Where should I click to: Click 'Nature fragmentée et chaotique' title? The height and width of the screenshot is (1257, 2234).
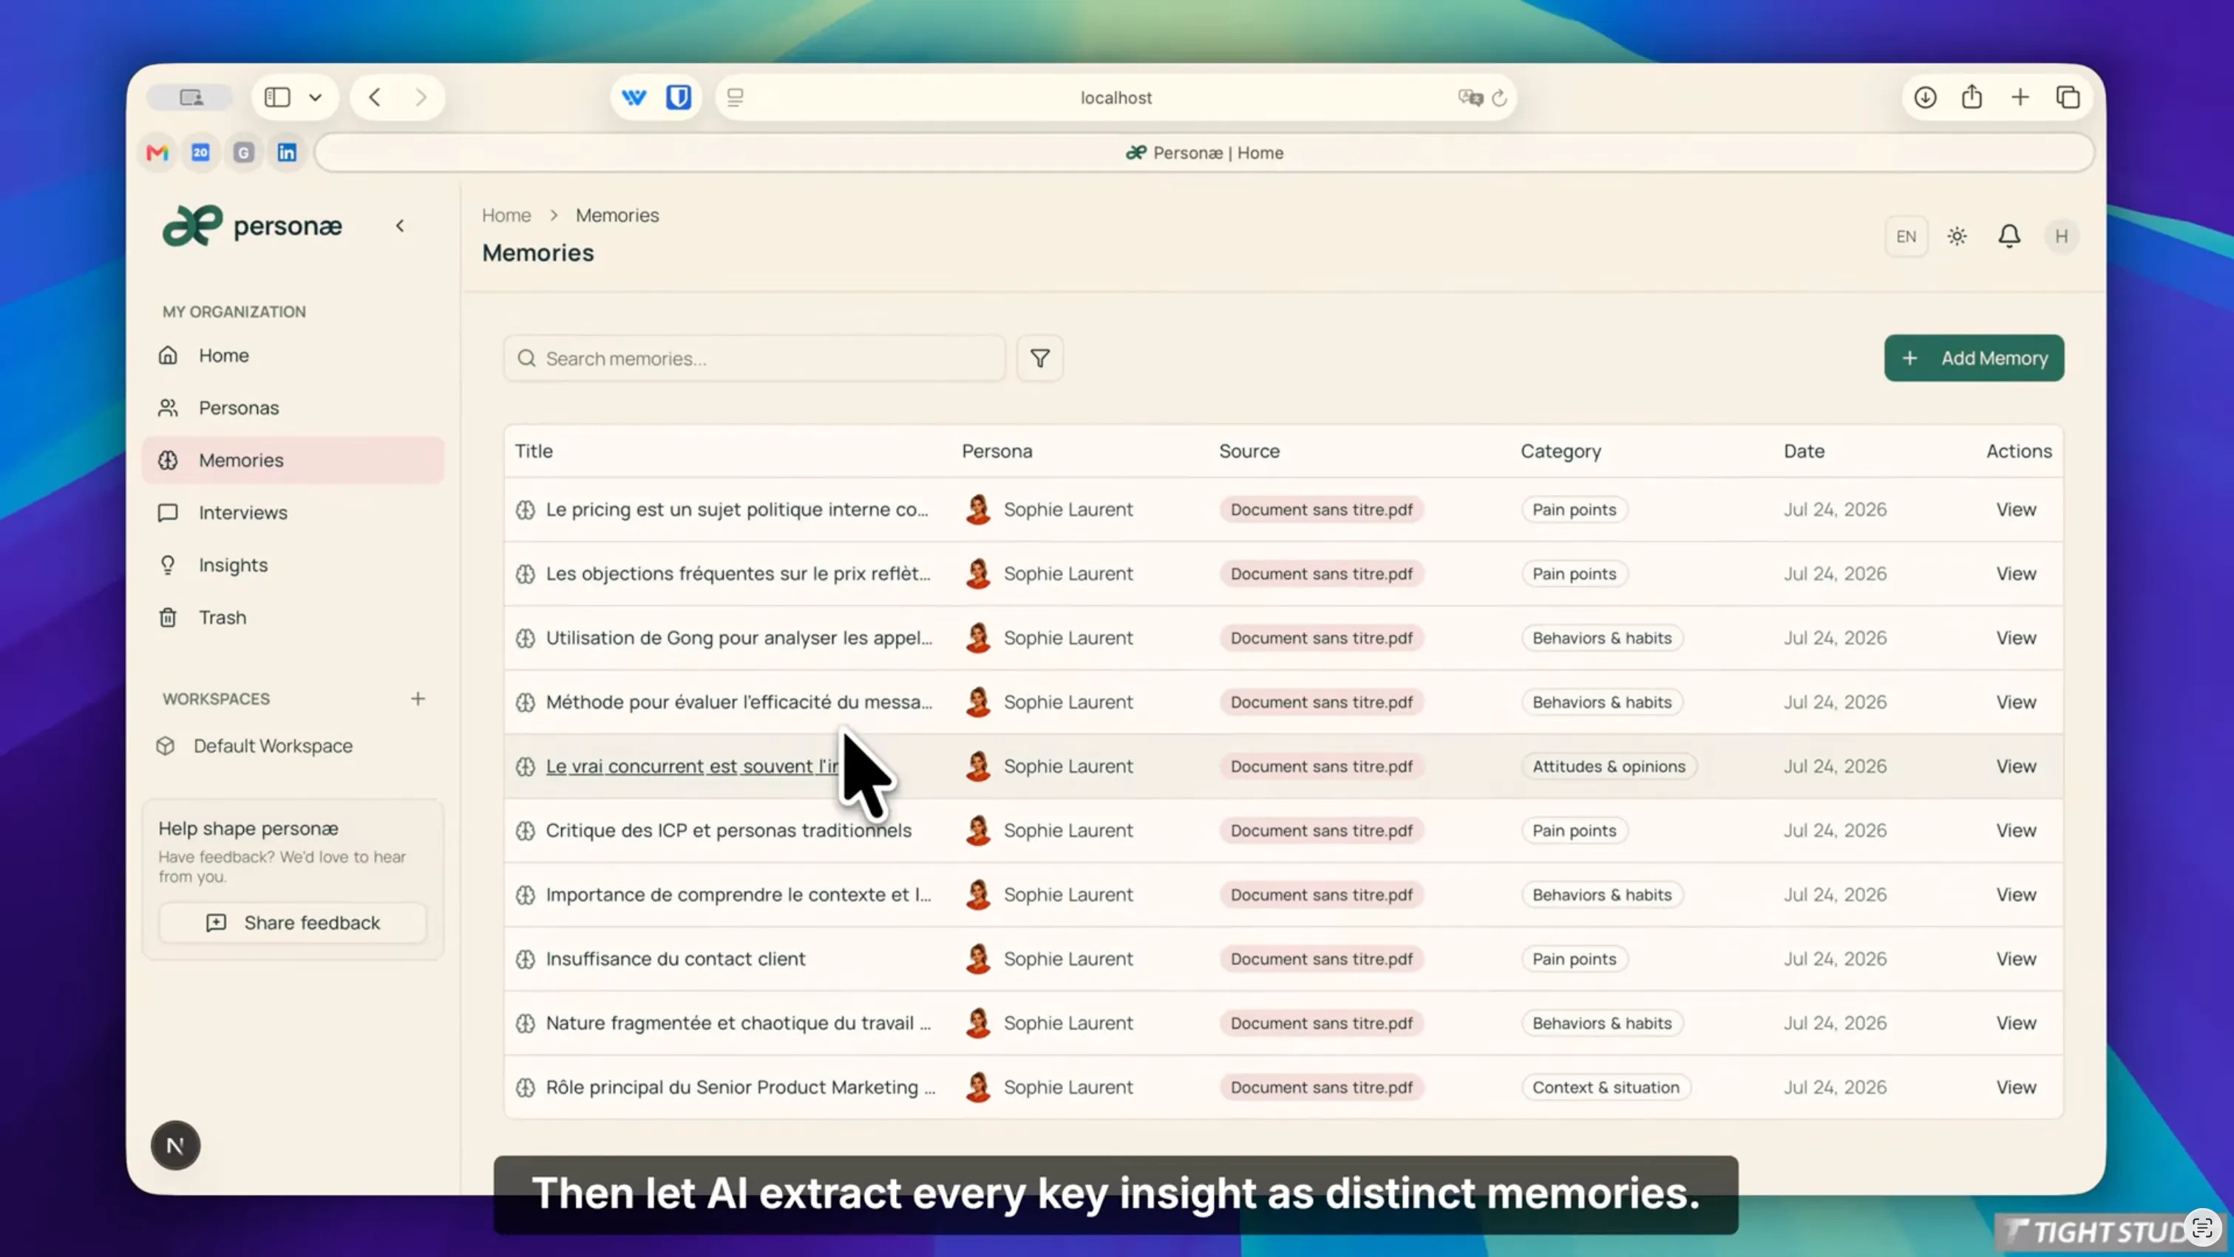(739, 1023)
